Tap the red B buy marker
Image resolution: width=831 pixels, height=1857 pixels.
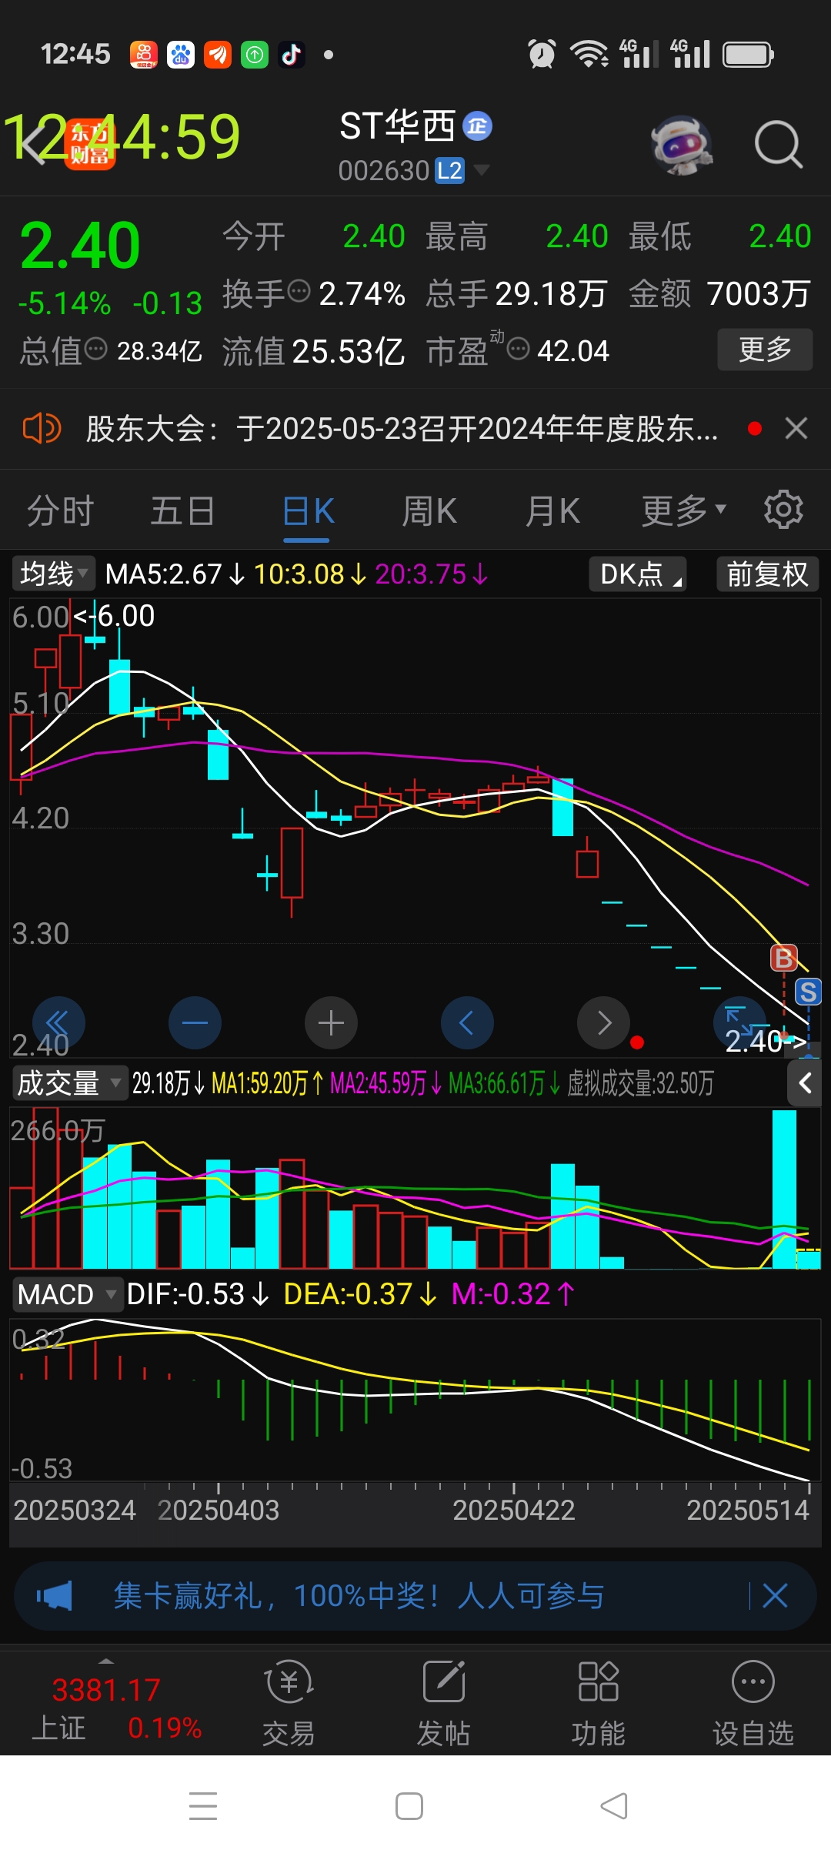point(784,958)
